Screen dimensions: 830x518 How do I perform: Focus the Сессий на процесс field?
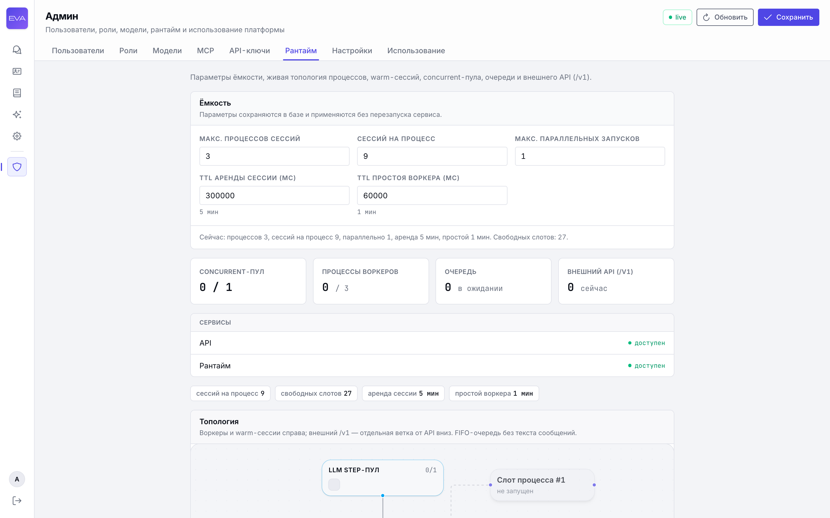tap(432, 156)
